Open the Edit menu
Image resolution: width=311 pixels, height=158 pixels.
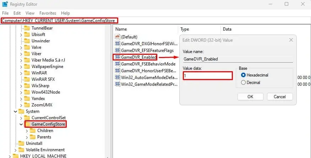click(17, 13)
